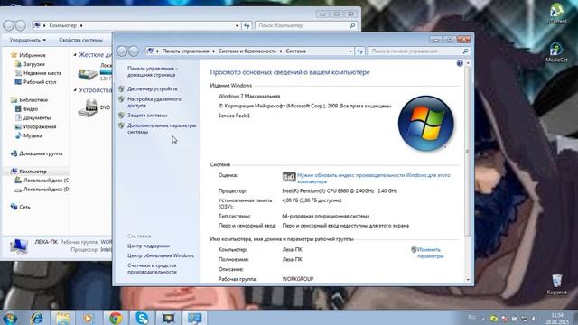This screenshot has width=578, height=325.
Task: Select Network in navigation pane
Action: [20, 207]
